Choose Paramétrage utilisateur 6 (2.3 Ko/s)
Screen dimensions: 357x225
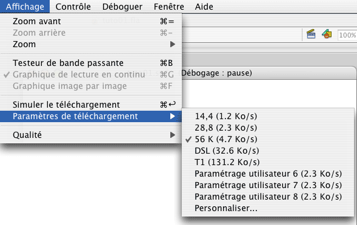click(268, 174)
